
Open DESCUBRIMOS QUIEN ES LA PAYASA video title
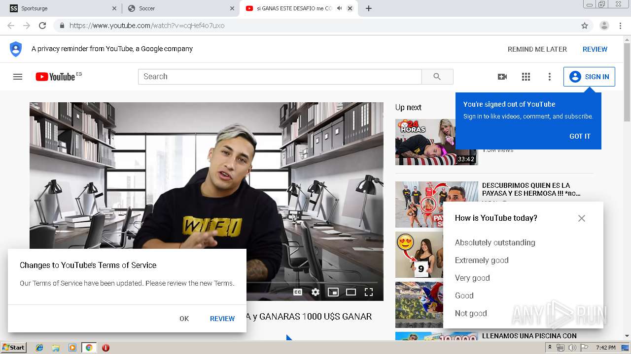(531, 189)
